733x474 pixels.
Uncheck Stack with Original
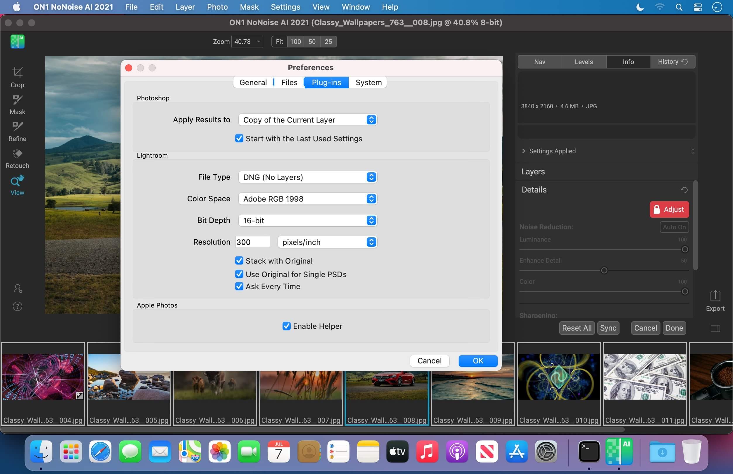pyautogui.click(x=239, y=260)
